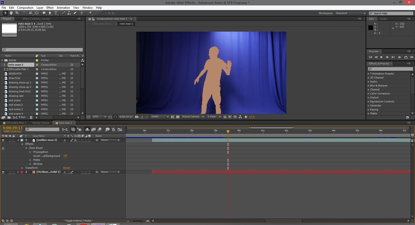Toggle pixel aspect ratio correction

[x=225, y=117]
